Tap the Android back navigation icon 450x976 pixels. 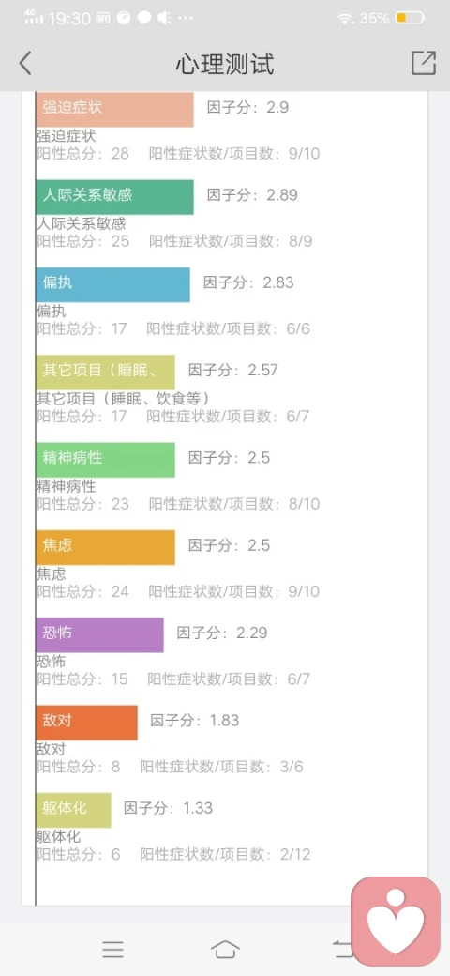(343, 949)
